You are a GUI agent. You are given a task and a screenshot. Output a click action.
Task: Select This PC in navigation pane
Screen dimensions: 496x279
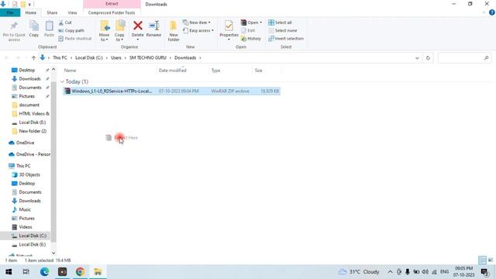click(23, 166)
